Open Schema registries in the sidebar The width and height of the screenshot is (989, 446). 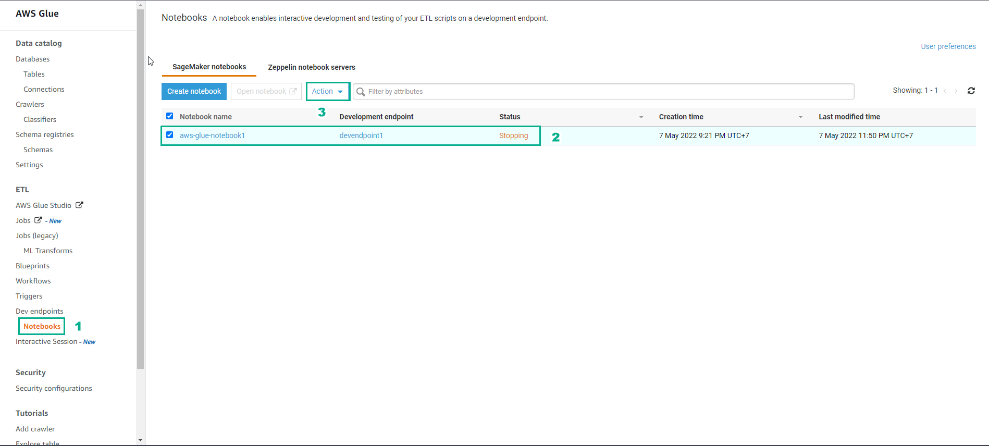tap(45, 134)
